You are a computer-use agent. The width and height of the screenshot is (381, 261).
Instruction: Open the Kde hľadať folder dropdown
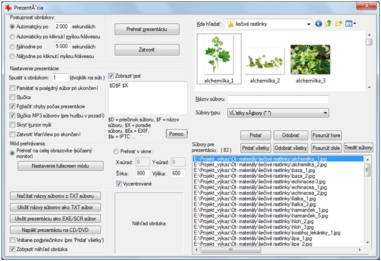(308, 24)
